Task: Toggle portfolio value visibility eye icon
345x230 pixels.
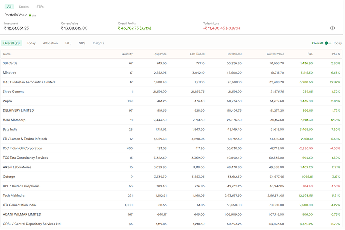Action: pyautogui.click(x=332, y=28)
